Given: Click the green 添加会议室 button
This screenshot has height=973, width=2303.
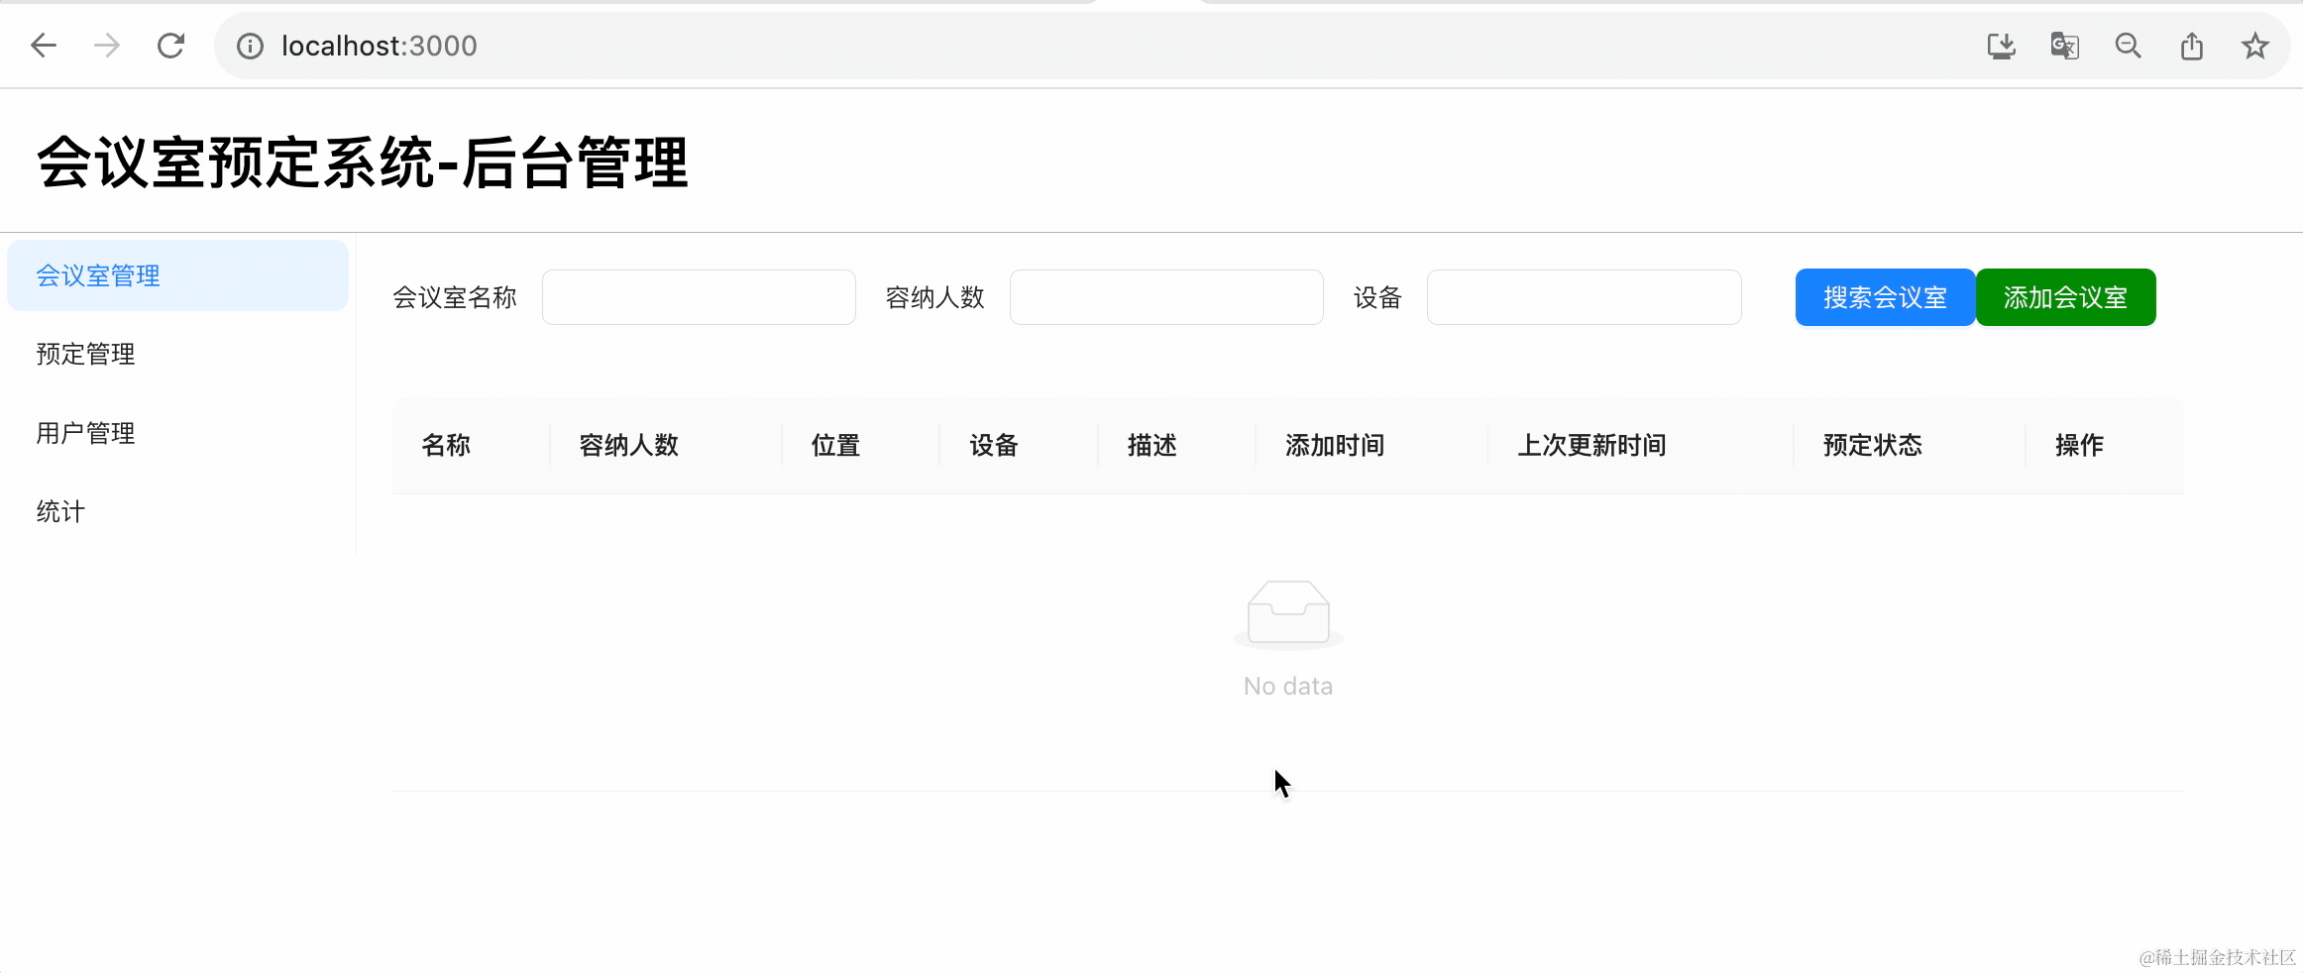Looking at the screenshot, I should (2065, 297).
